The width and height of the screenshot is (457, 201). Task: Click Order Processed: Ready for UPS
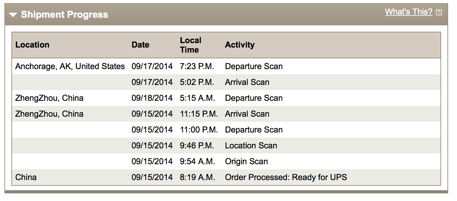coord(286,177)
